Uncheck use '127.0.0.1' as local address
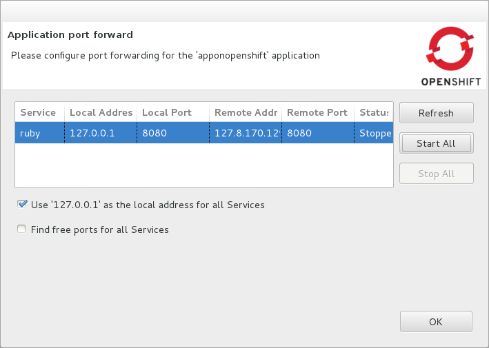 [22, 205]
